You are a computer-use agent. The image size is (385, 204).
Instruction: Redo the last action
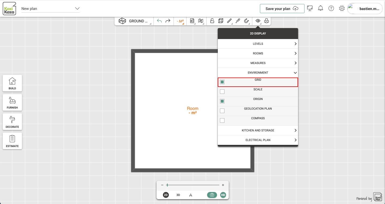(168, 21)
